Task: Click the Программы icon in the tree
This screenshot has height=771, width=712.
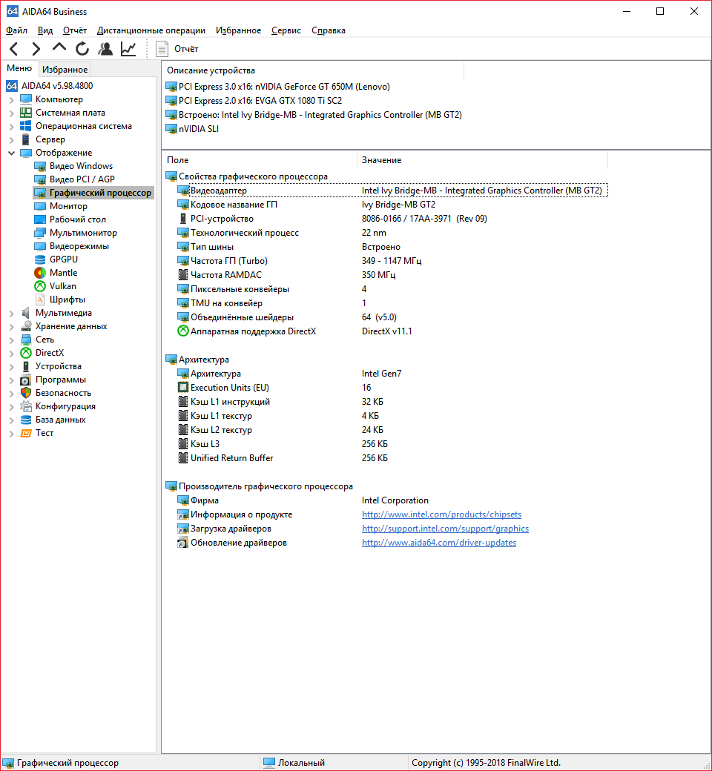Action: (x=26, y=380)
